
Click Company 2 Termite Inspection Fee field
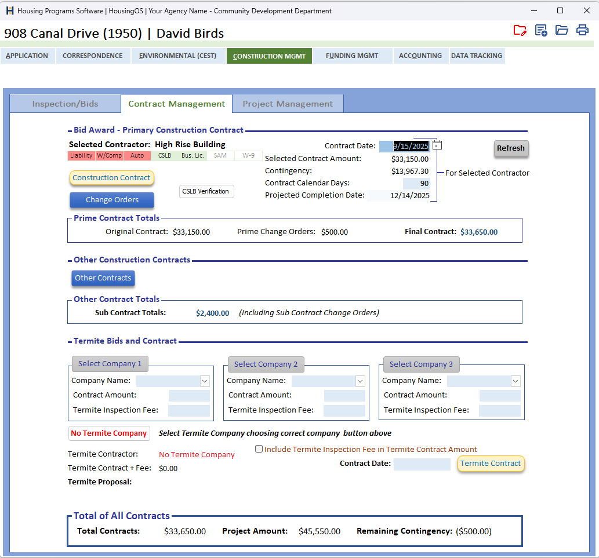[x=344, y=411]
